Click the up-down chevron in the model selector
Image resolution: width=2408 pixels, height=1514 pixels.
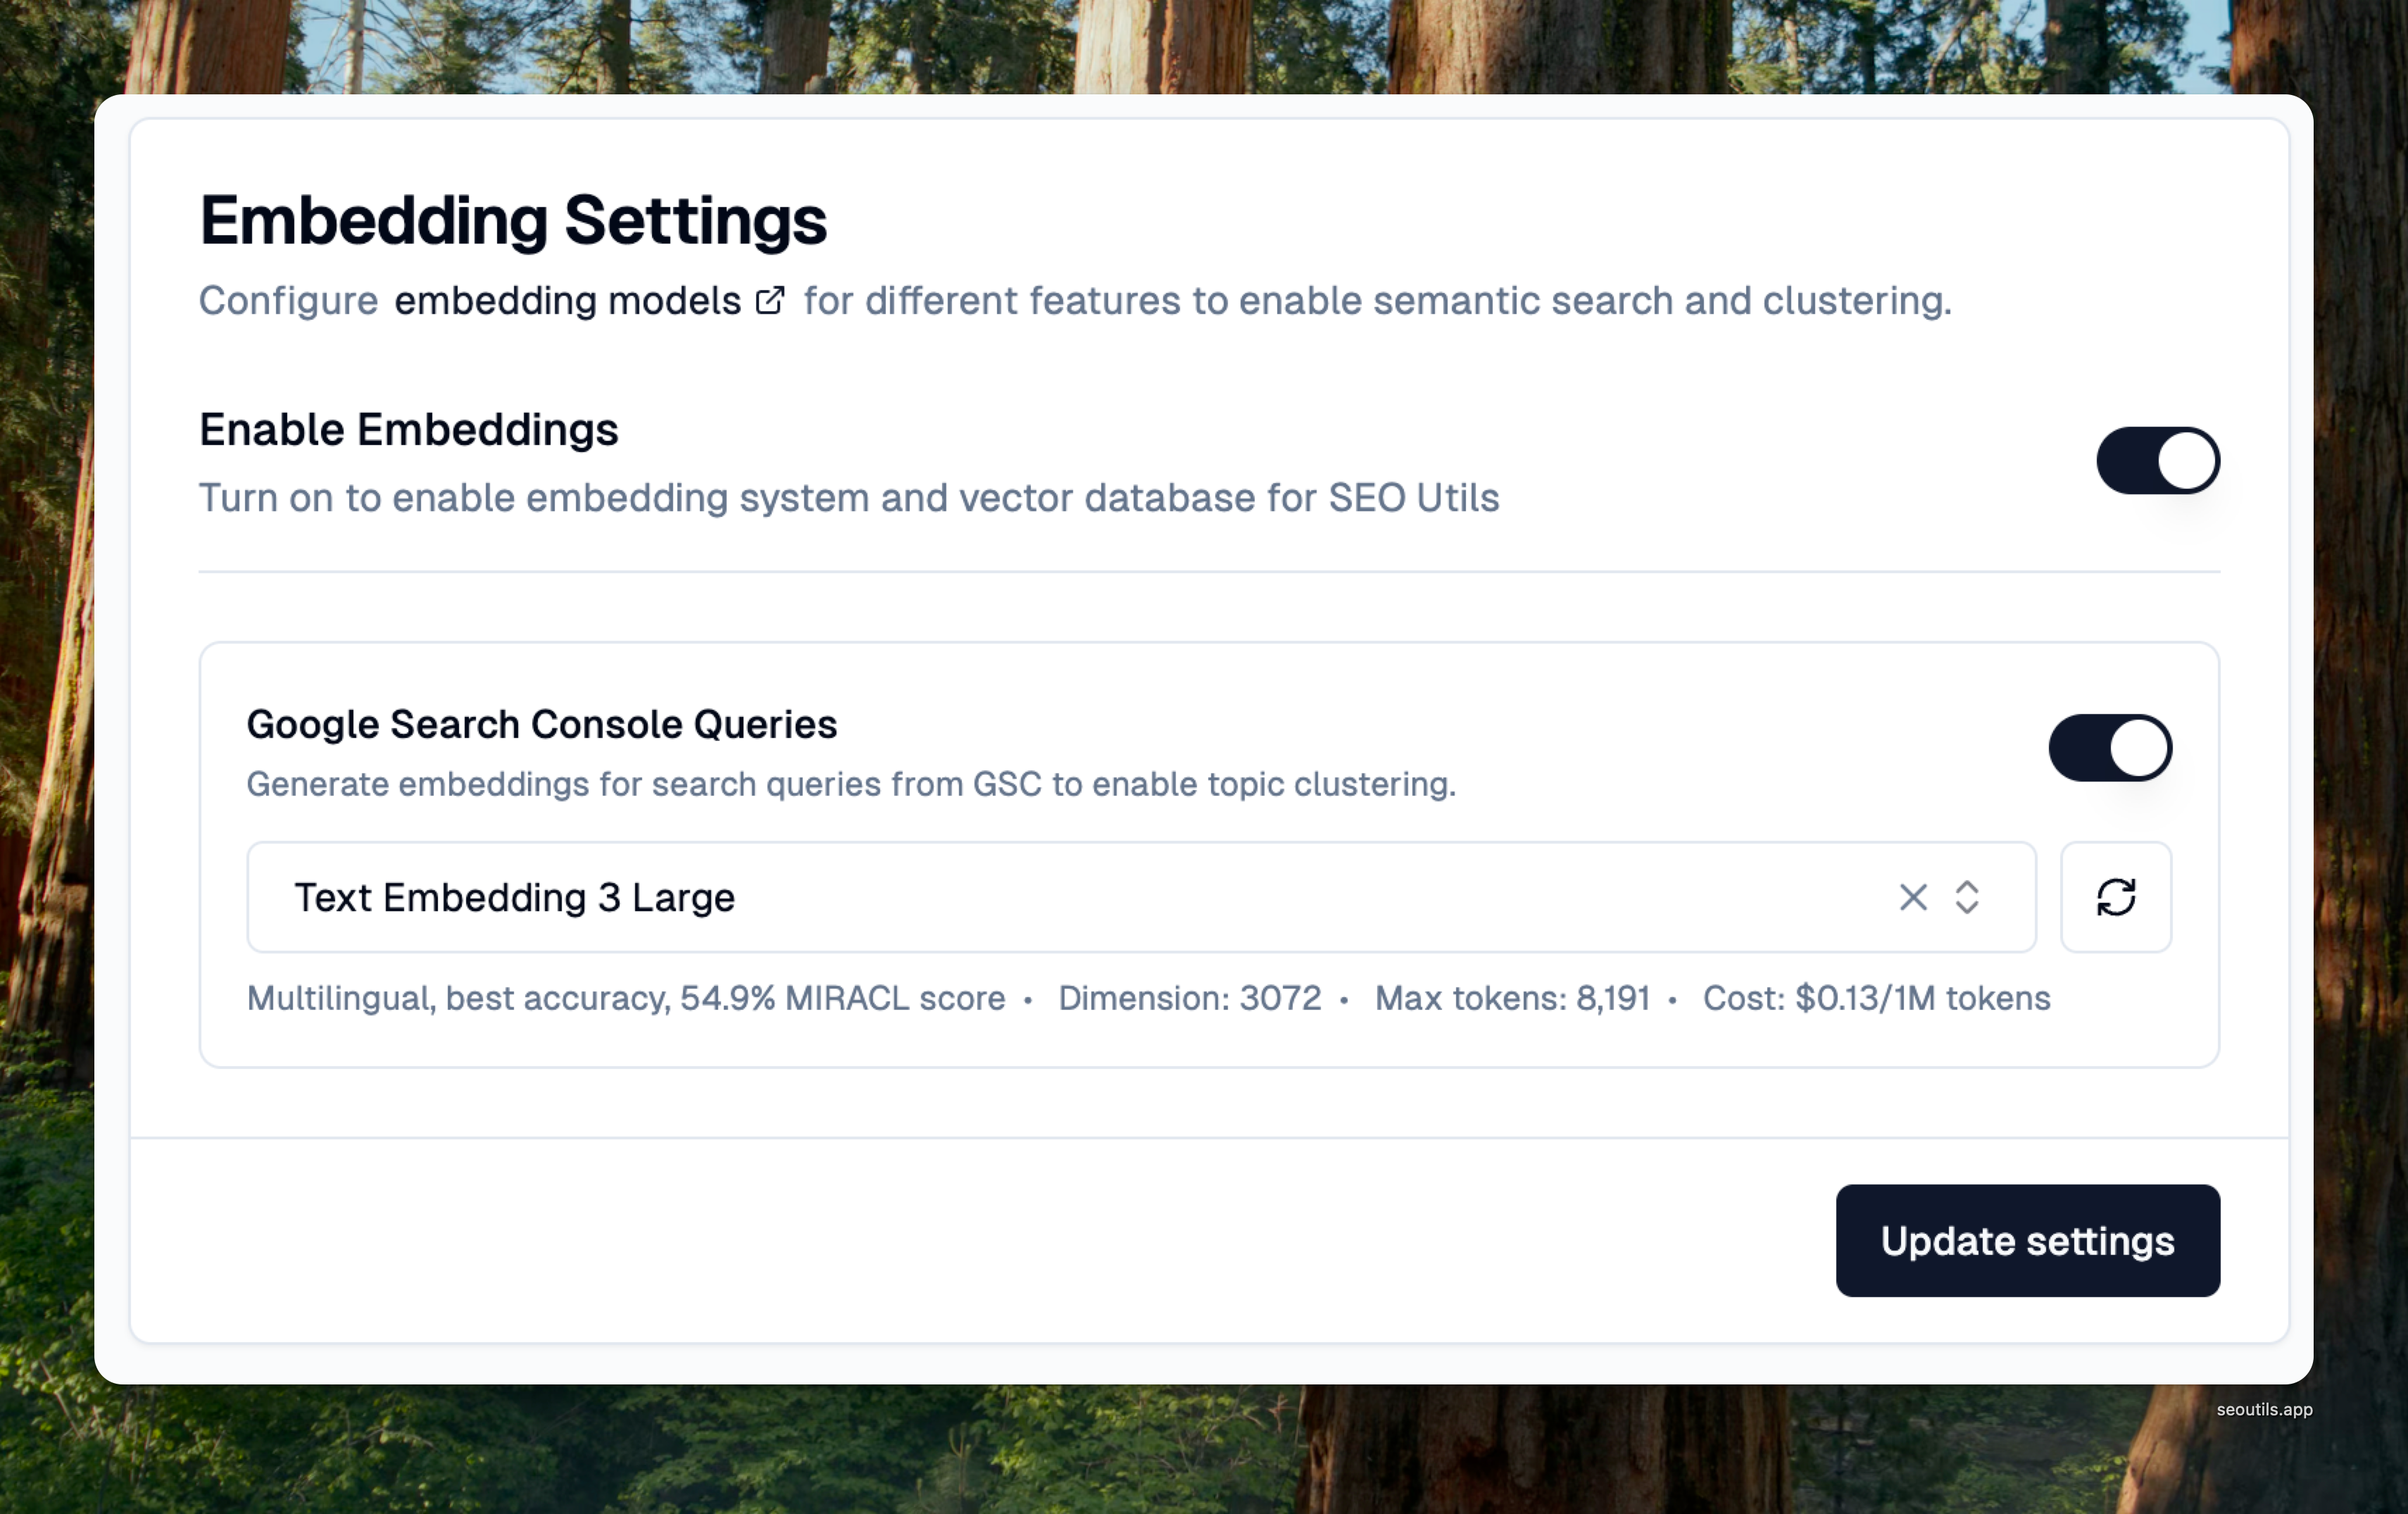coord(1966,897)
